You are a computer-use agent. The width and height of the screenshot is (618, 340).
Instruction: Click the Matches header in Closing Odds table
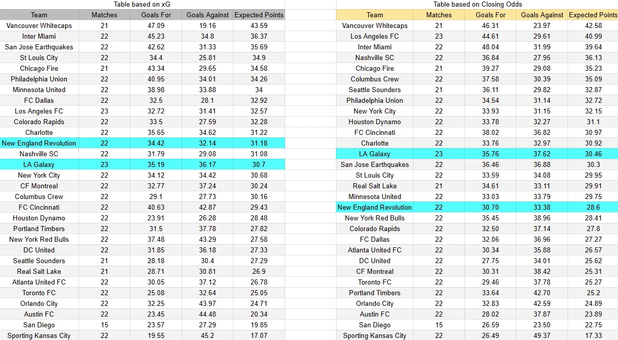coord(439,15)
